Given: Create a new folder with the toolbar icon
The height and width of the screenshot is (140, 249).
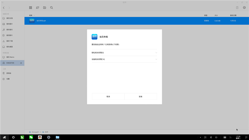Looking at the screenshot, I should point(45,7).
